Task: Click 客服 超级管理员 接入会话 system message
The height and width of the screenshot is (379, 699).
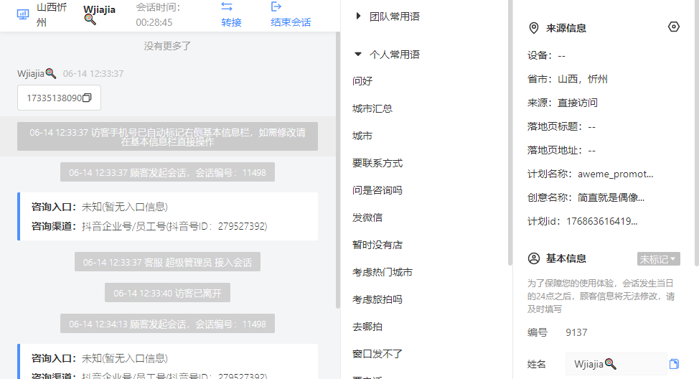Action: point(167,262)
